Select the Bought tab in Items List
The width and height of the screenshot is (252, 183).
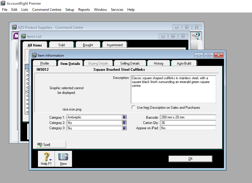[x=88, y=45]
